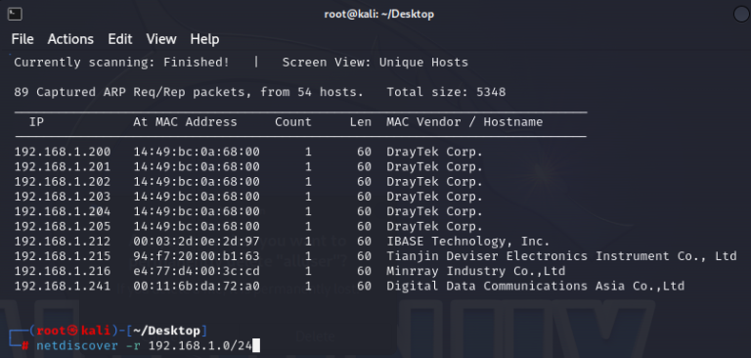Click the IP column header

[x=36, y=121]
